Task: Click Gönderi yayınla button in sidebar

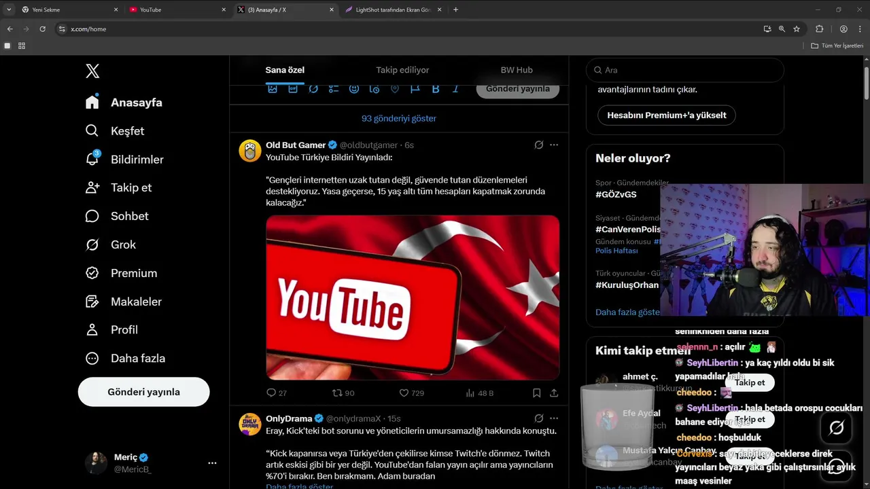Action: (x=143, y=392)
